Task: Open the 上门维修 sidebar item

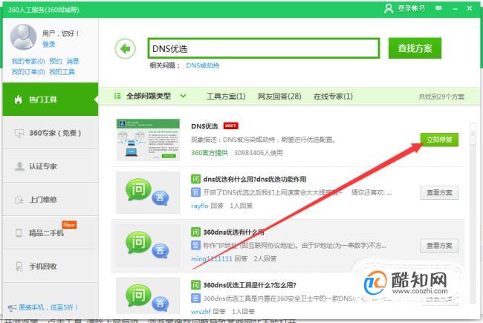Action: coord(51,199)
